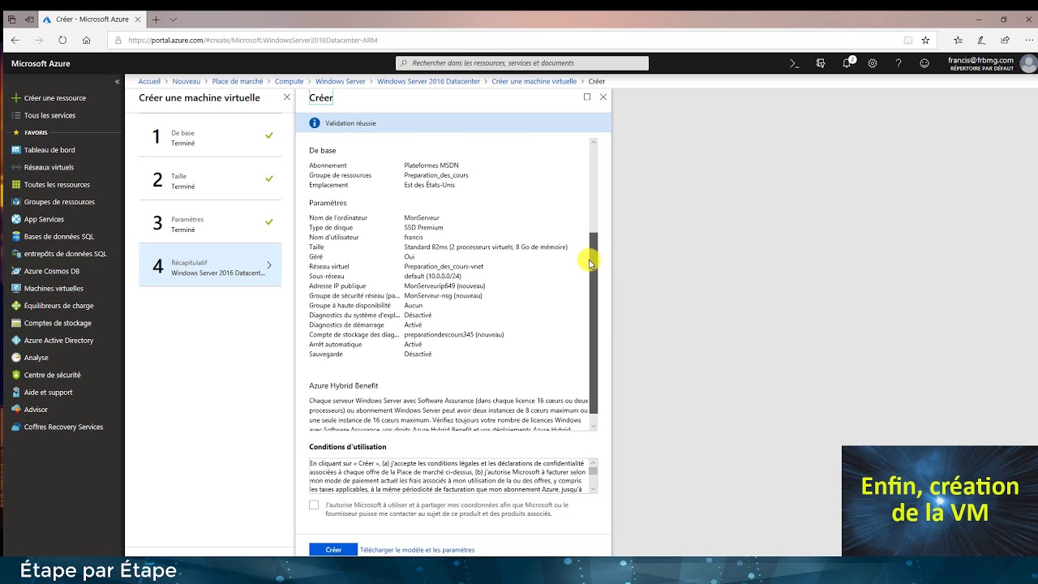Click Windows Server 2016 Datacenter breadcrumb
1038x584 pixels.
click(x=428, y=81)
